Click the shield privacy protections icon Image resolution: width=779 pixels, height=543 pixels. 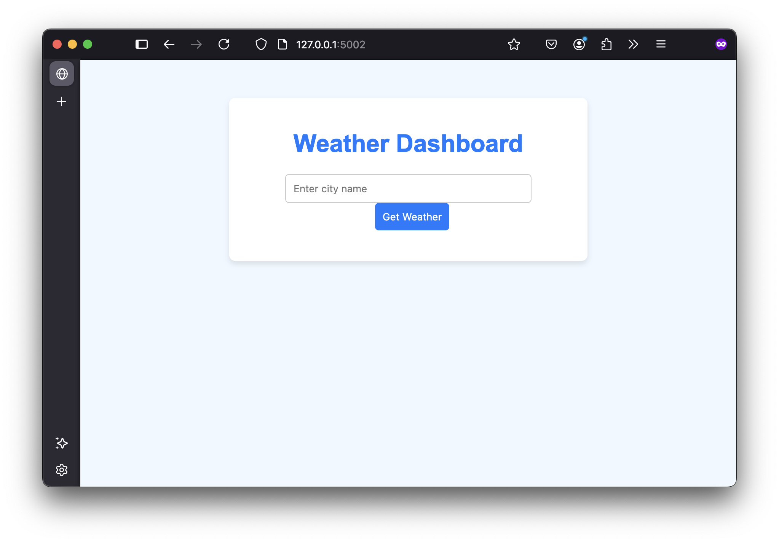coord(261,44)
